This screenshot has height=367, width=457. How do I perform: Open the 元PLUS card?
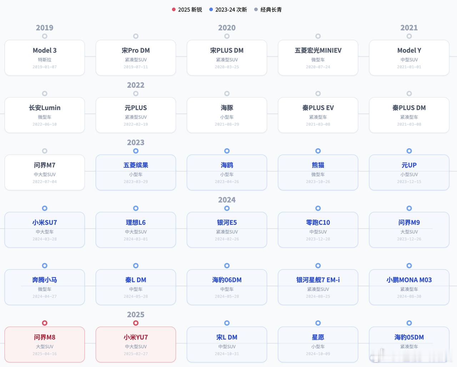[136, 115]
